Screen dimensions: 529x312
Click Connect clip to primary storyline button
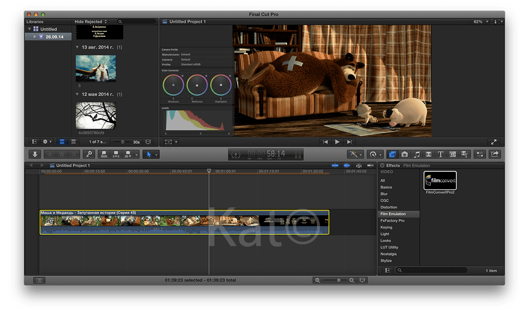pyautogui.click(x=104, y=154)
